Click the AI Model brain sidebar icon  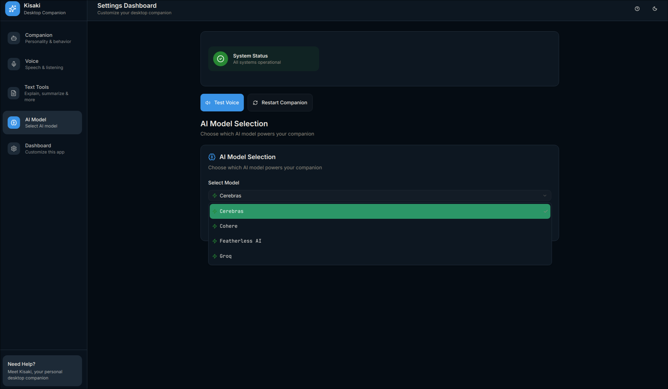[x=14, y=123]
